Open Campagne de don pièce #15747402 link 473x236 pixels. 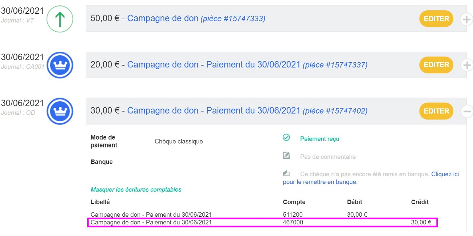coord(247,111)
